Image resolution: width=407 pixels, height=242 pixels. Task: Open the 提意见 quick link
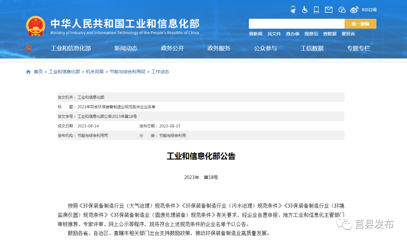point(311,33)
